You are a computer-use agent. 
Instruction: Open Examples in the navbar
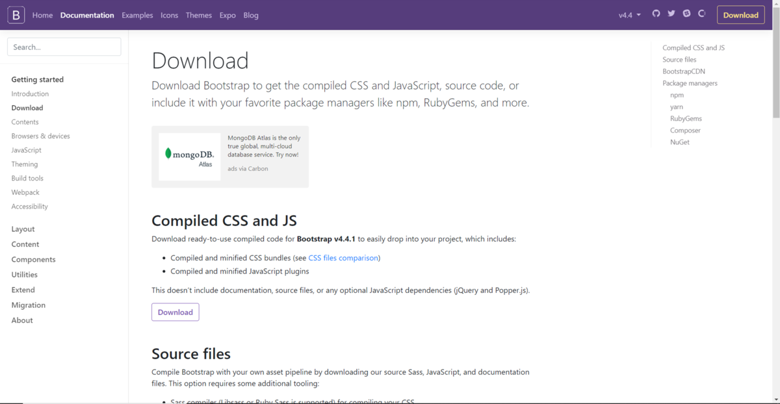(137, 15)
